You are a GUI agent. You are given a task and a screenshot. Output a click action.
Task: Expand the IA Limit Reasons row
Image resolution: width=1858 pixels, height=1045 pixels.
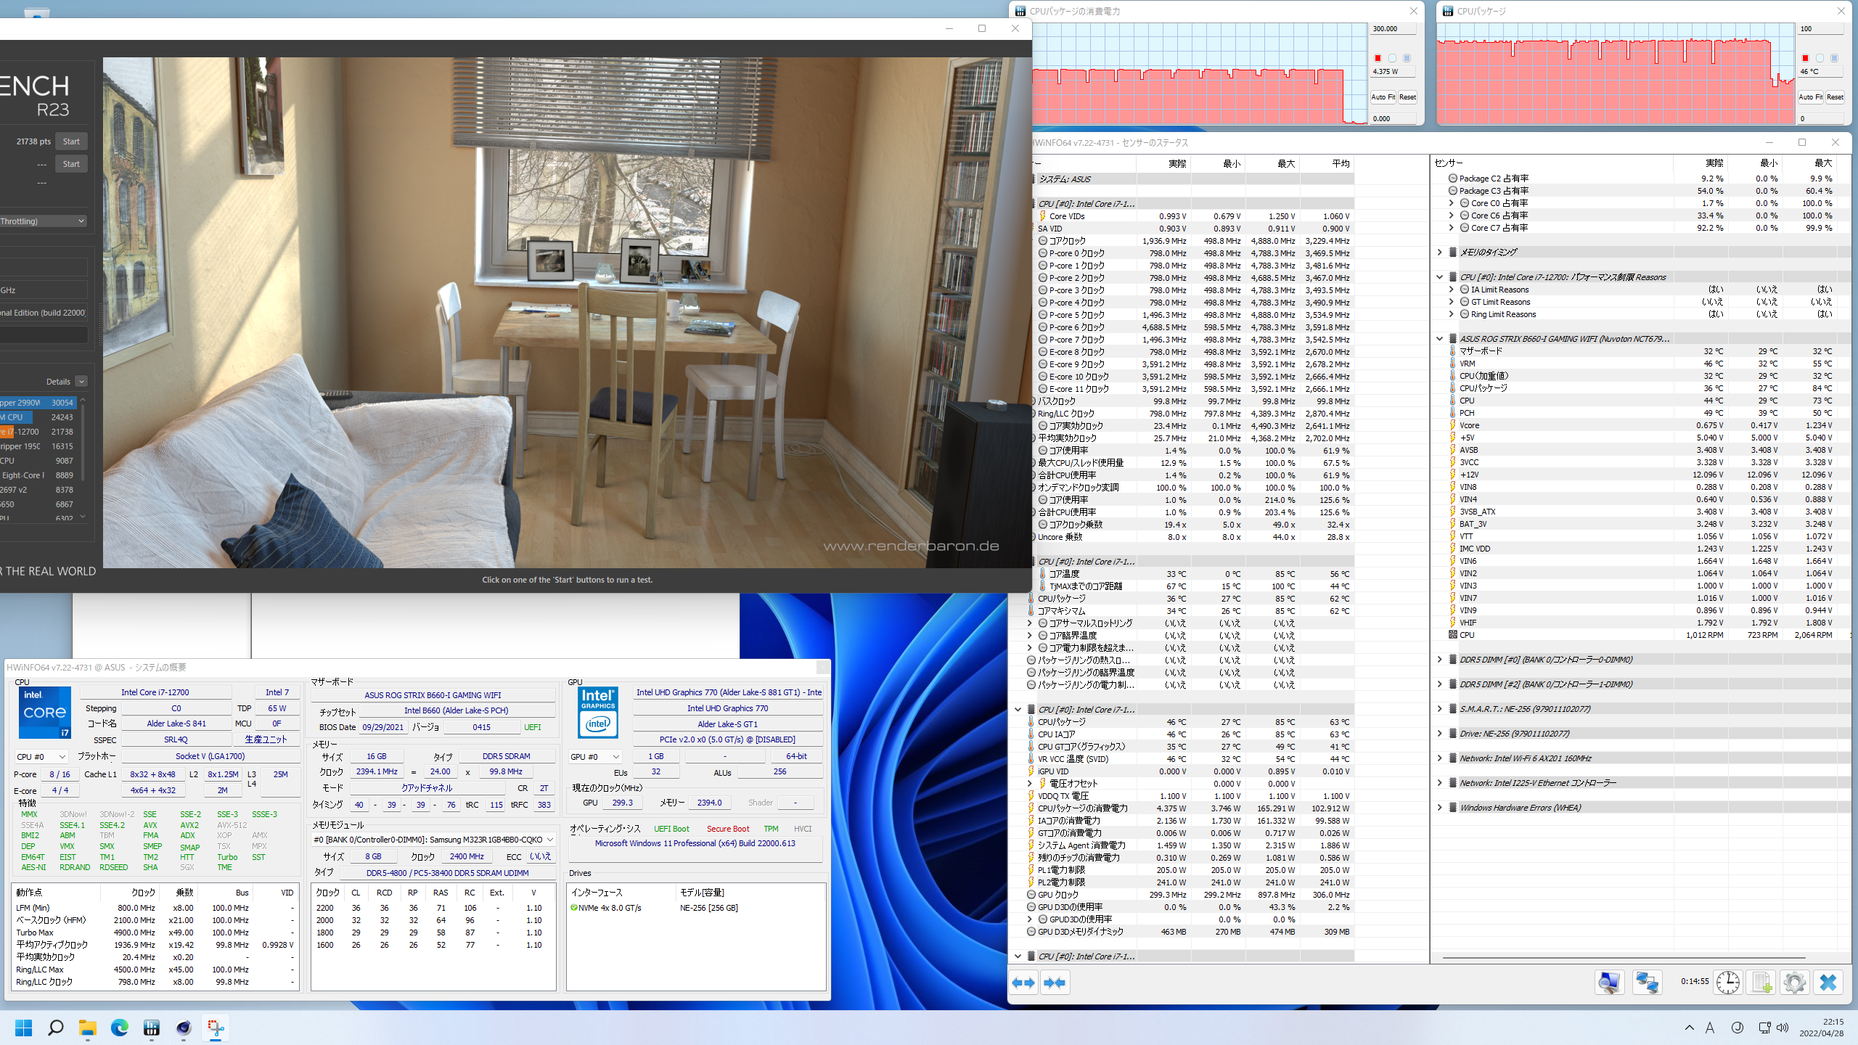point(1452,290)
